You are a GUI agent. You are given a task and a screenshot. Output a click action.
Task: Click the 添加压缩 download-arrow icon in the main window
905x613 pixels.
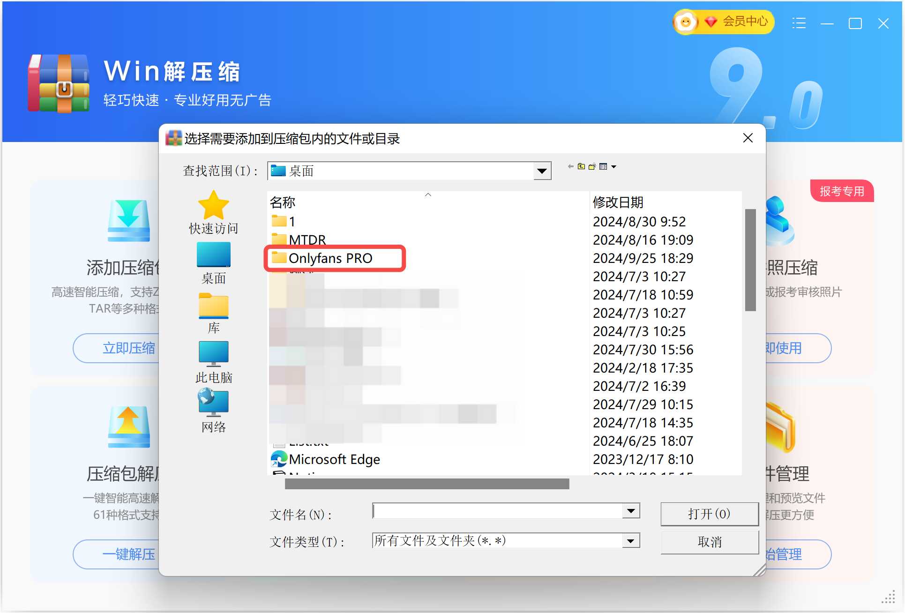129,220
